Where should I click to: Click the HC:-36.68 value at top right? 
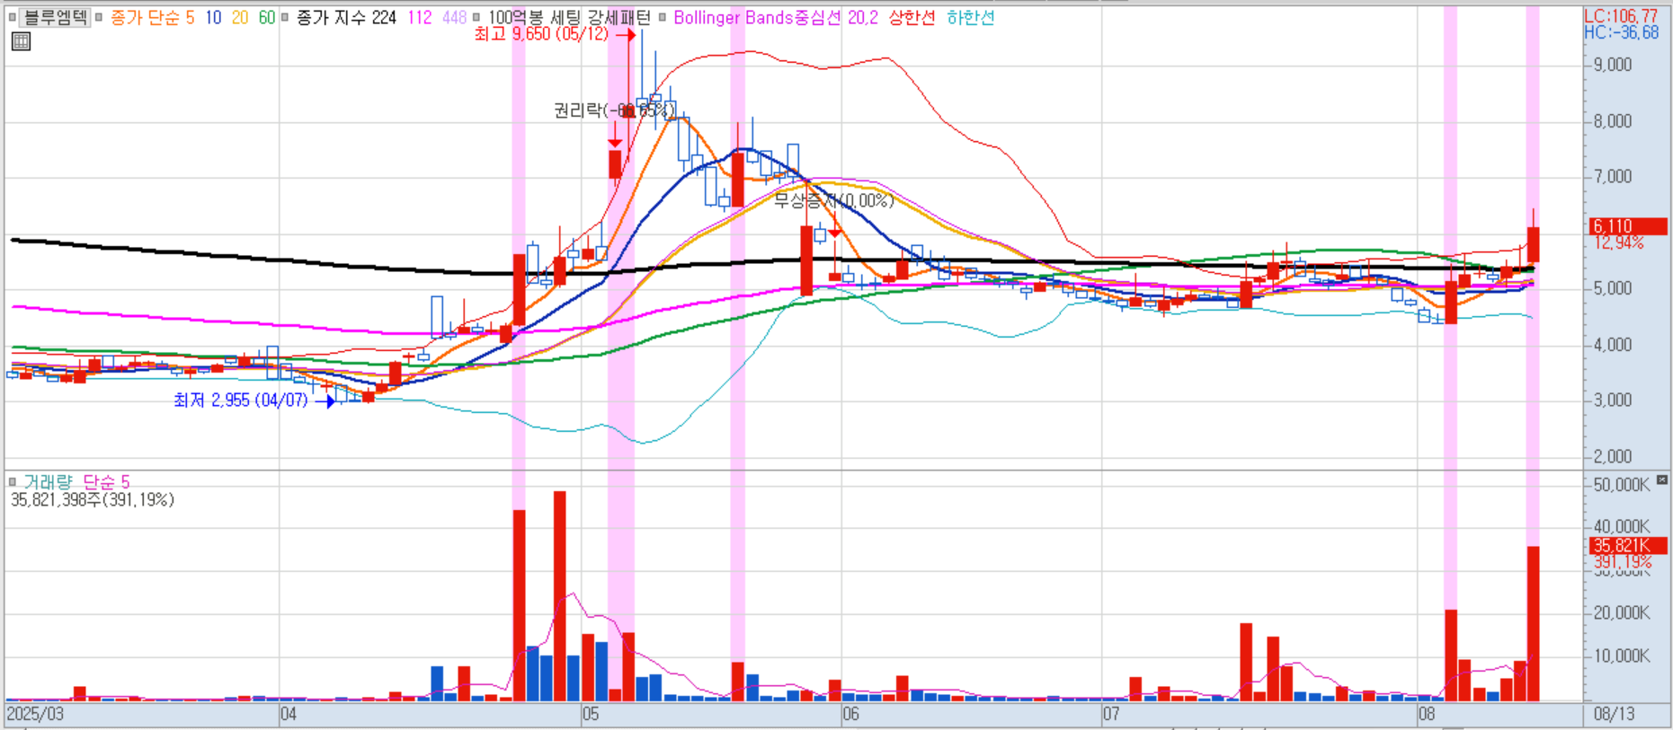(x=1621, y=32)
